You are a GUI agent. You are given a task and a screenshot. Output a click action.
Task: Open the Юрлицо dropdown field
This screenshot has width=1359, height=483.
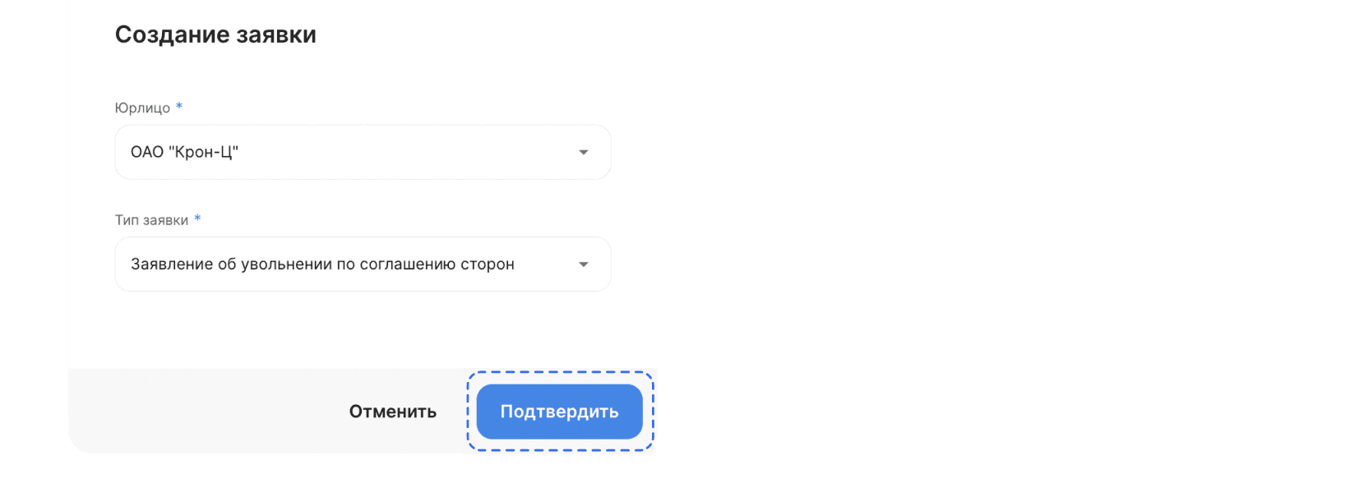[x=362, y=152]
